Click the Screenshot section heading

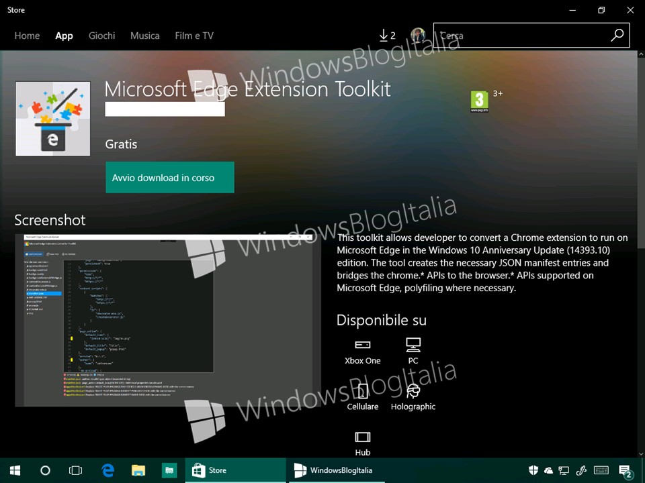50,220
